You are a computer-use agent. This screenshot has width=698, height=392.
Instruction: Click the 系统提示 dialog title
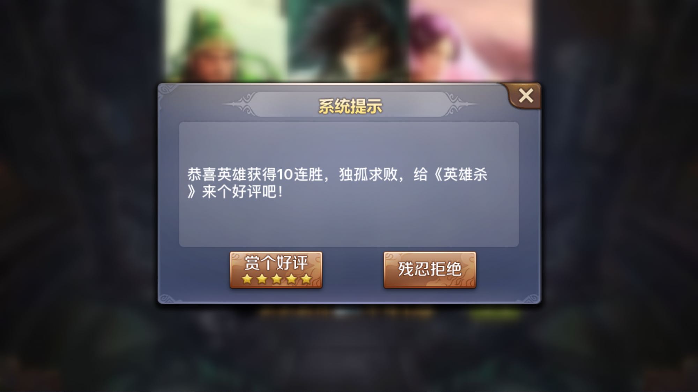(350, 106)
